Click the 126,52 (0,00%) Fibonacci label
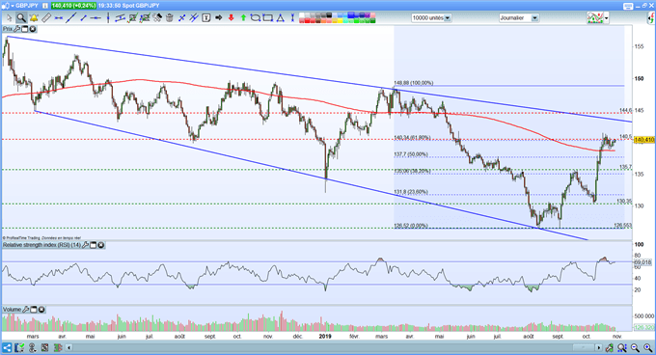 pyautogui.click(x=411, y=226)
